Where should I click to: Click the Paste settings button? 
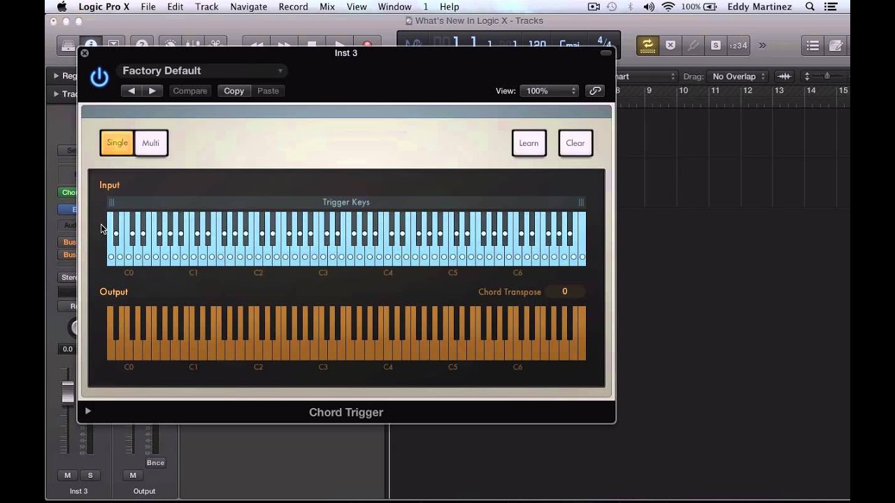tap(268, 91)
